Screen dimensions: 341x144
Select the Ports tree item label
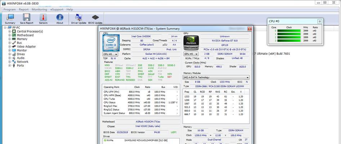click(21, 66)
